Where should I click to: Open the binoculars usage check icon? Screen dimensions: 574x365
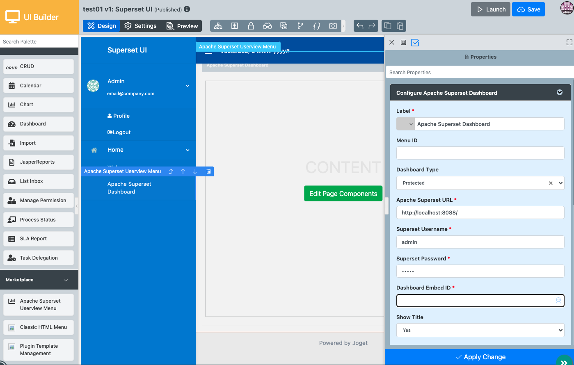click(x=268, y=26)
